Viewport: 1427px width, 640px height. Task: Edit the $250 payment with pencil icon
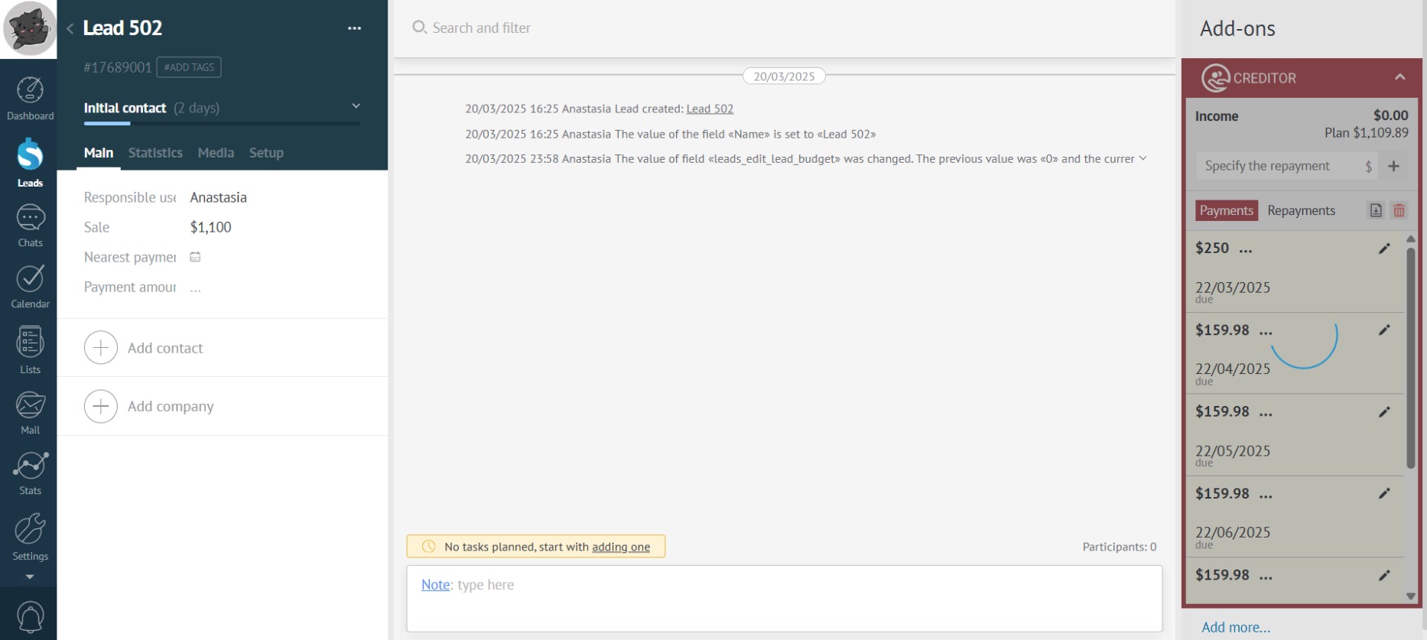point(1383,249)
